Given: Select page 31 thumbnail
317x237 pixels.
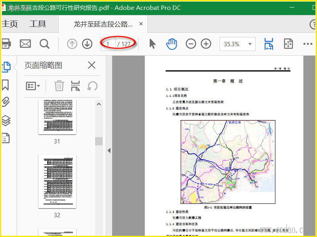Looking at the screenshot, I should click(x=57, y=117).
